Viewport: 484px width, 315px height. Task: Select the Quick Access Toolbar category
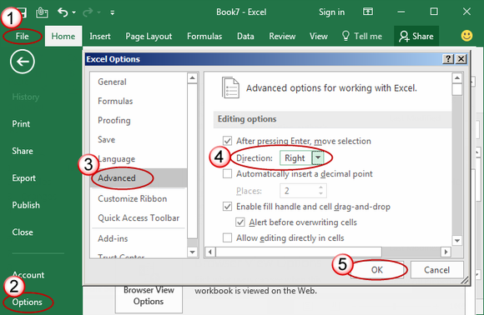click(x=139, y=217)
